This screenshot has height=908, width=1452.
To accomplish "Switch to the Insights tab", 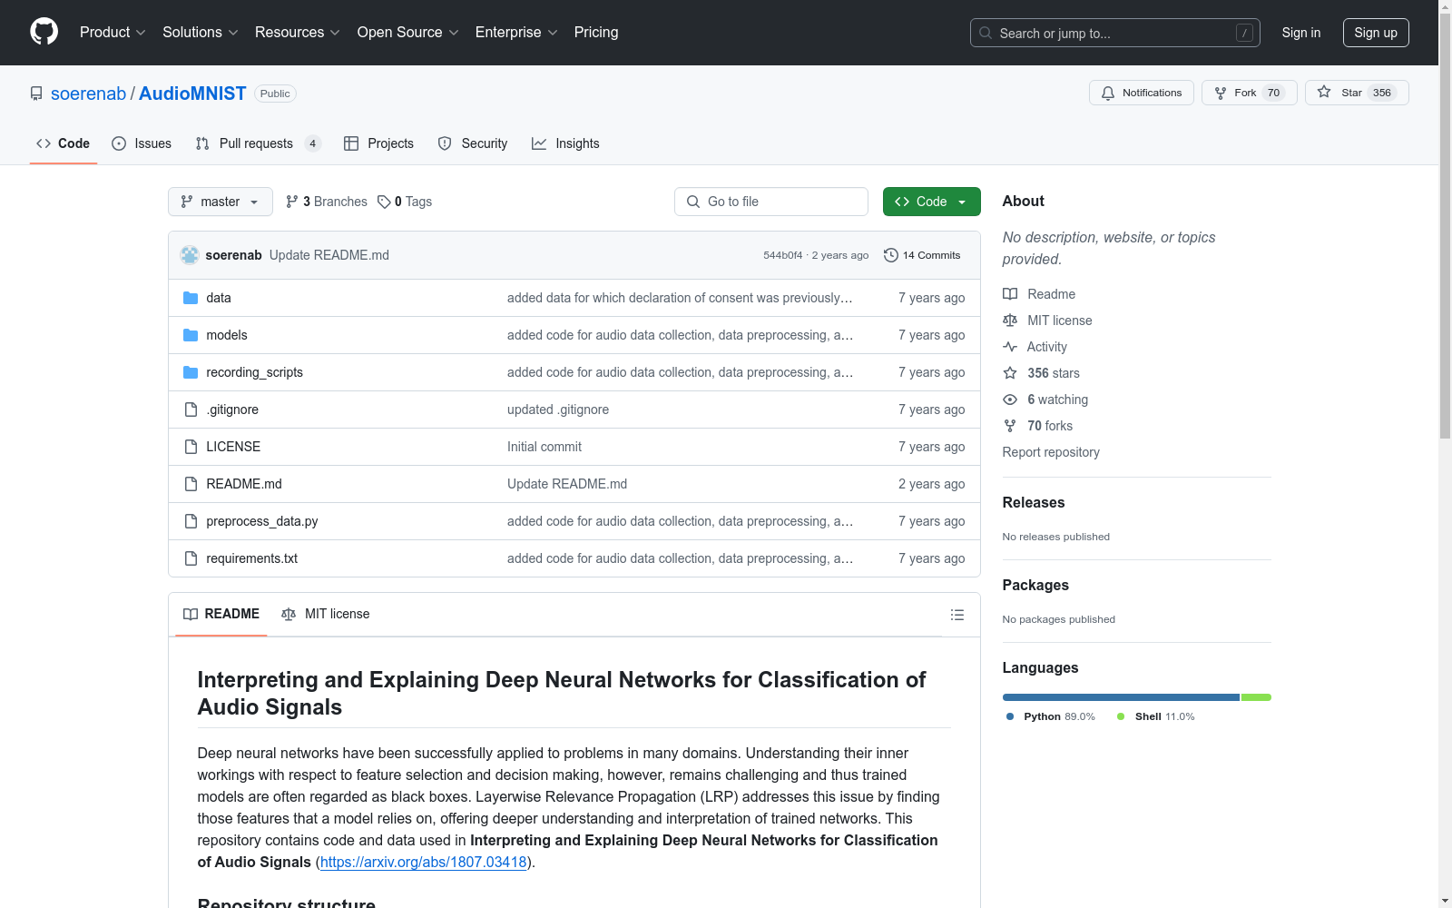I will [565, 143].
